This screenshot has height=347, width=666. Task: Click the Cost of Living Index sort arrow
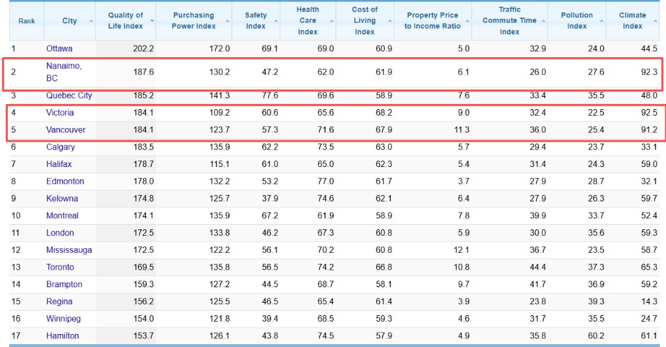point(390,21)
